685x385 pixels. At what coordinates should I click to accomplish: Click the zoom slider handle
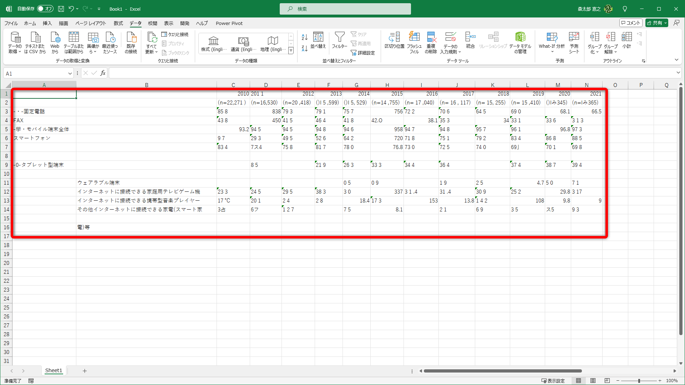coord(639,381)
